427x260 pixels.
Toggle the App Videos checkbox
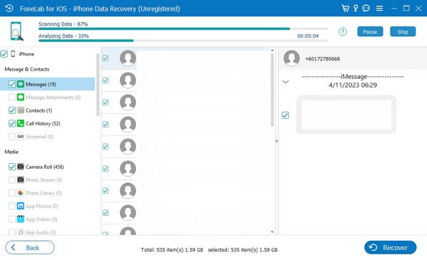point(12,219)
